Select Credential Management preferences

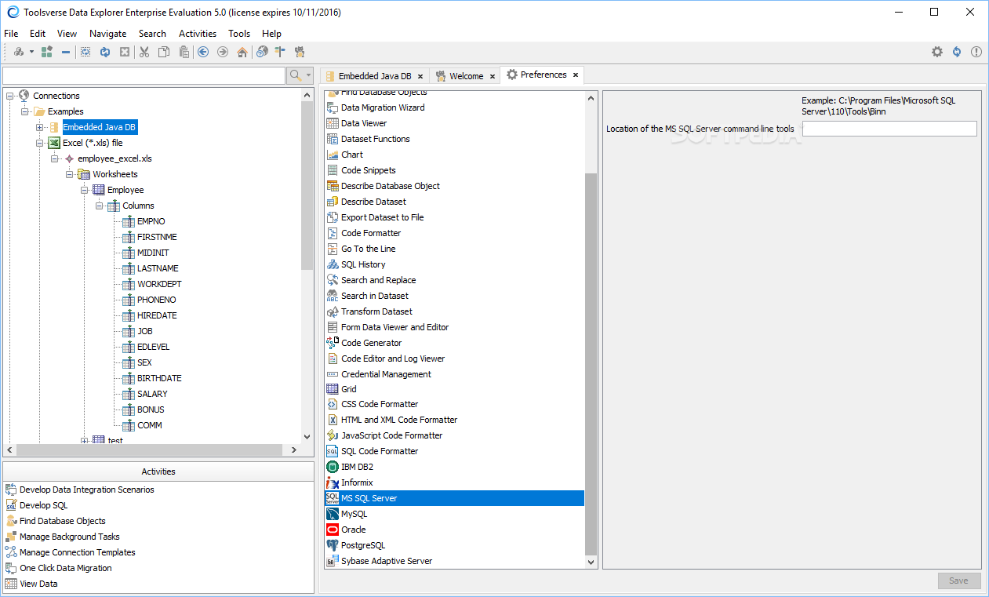pos(386,374)
